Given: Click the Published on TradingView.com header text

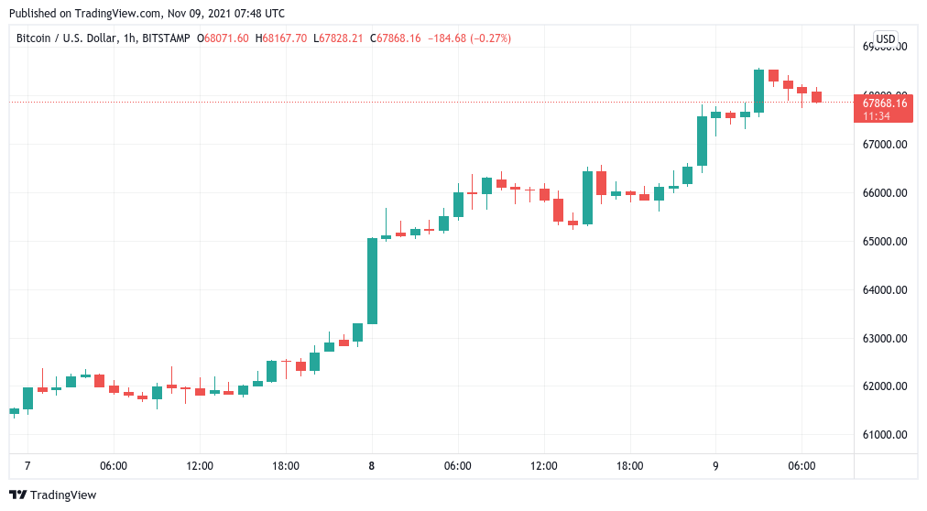Looking at the screenshot, I should coord(147,14).
